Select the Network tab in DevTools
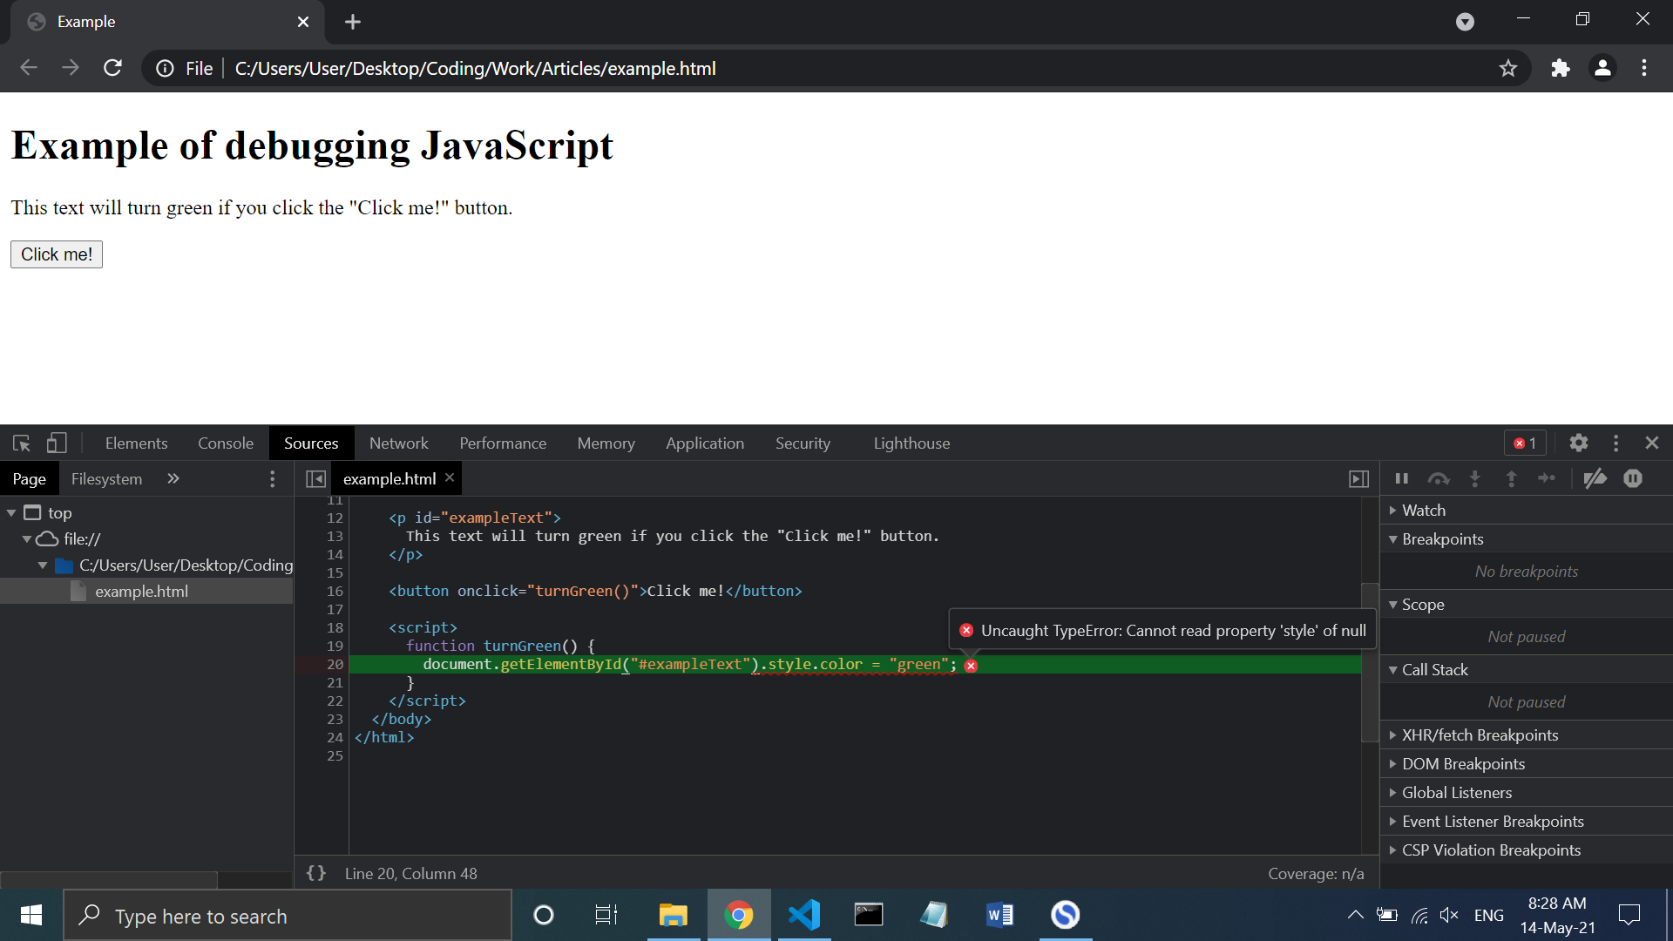 point(399,443)
